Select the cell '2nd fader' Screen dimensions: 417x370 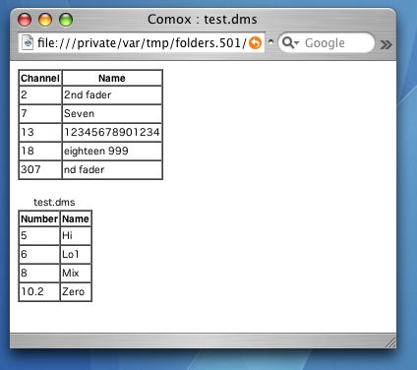112,95
